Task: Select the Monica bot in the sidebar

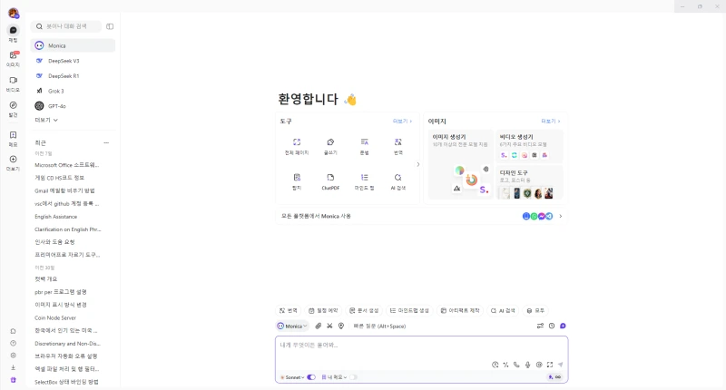Action: [74, 45]
